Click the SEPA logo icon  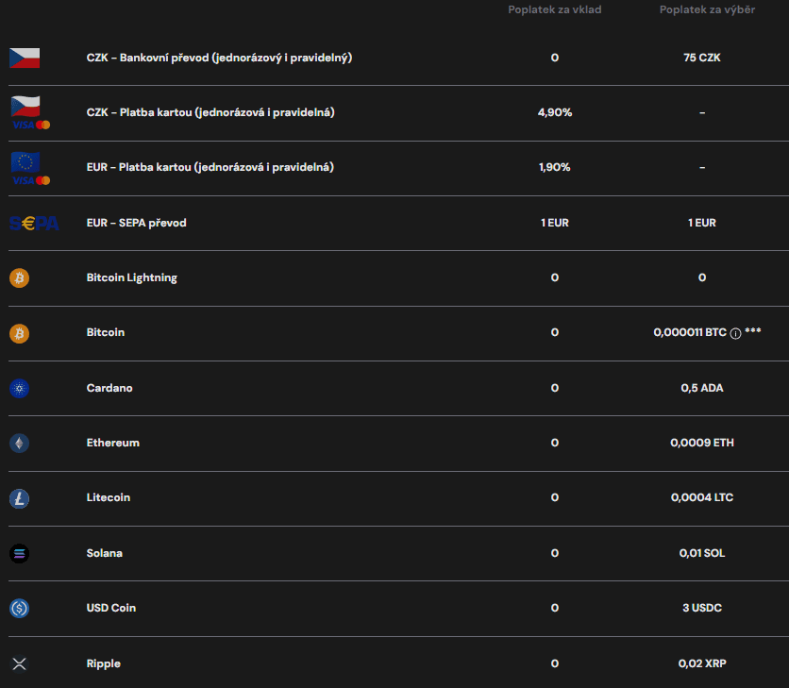33,223
